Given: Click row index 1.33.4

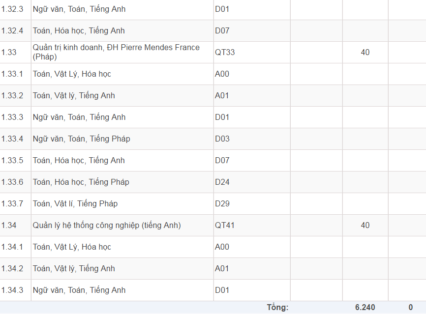Looking at the screenshot, I should tap(12, 139).
